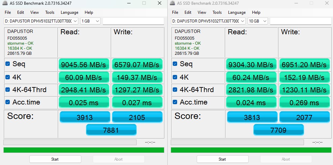
Task: Click the text field beside 1 GB dropdown
Action: pos(133,21)
